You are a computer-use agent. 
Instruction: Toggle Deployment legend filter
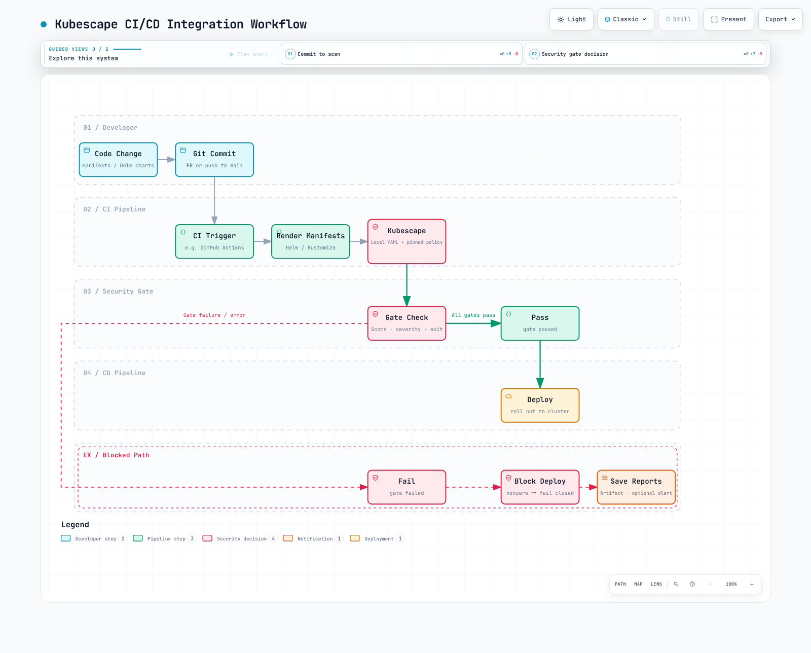pos(377,538)
